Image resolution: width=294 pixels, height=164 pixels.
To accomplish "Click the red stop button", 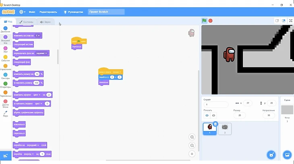I will point(210,21).
